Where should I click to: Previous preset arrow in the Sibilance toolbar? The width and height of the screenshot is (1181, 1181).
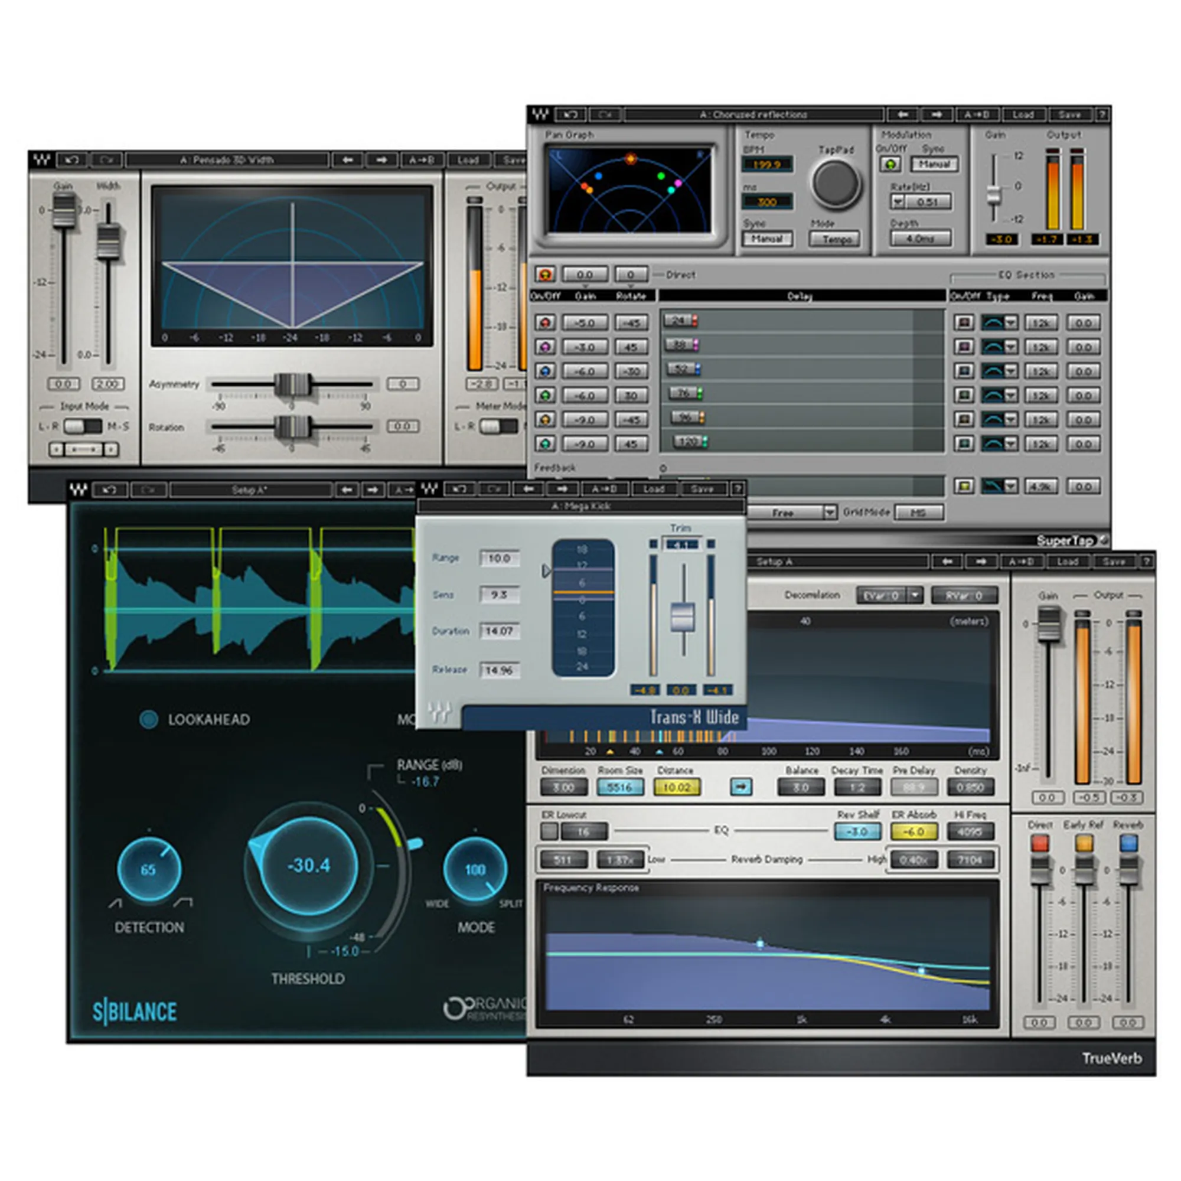click(347, 490)
